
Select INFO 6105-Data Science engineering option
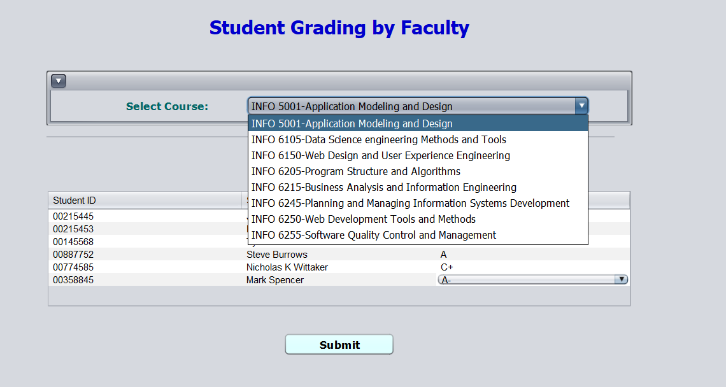(x=418, y=139)
